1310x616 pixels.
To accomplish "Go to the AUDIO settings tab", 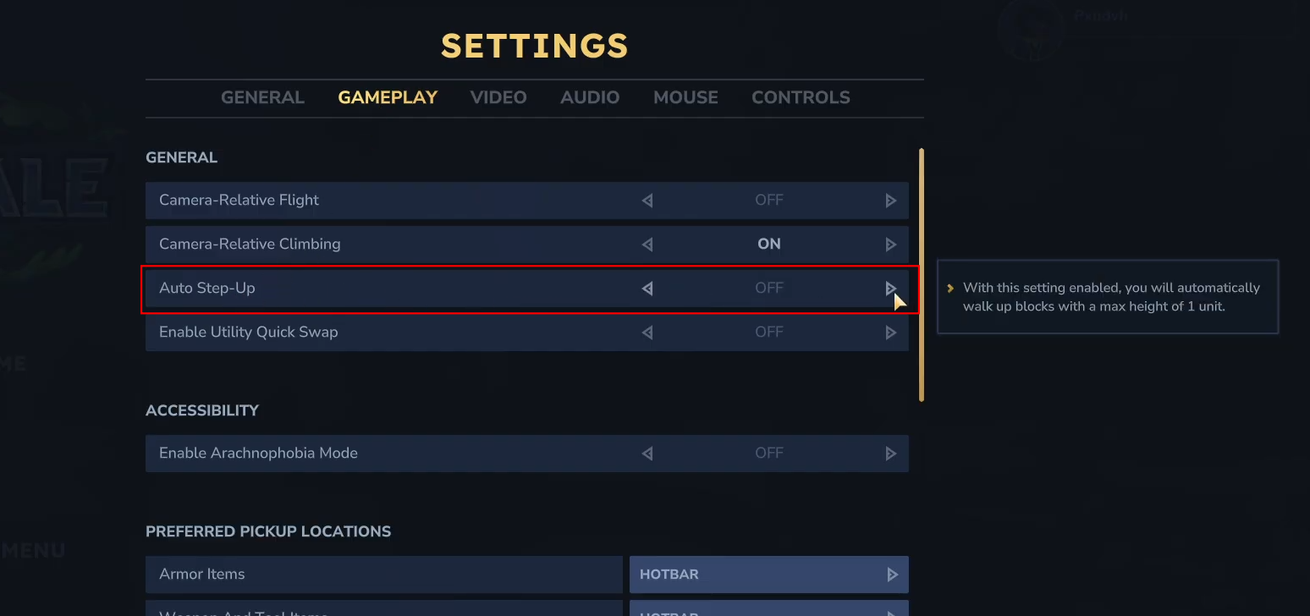I will [x=590, y=97].
